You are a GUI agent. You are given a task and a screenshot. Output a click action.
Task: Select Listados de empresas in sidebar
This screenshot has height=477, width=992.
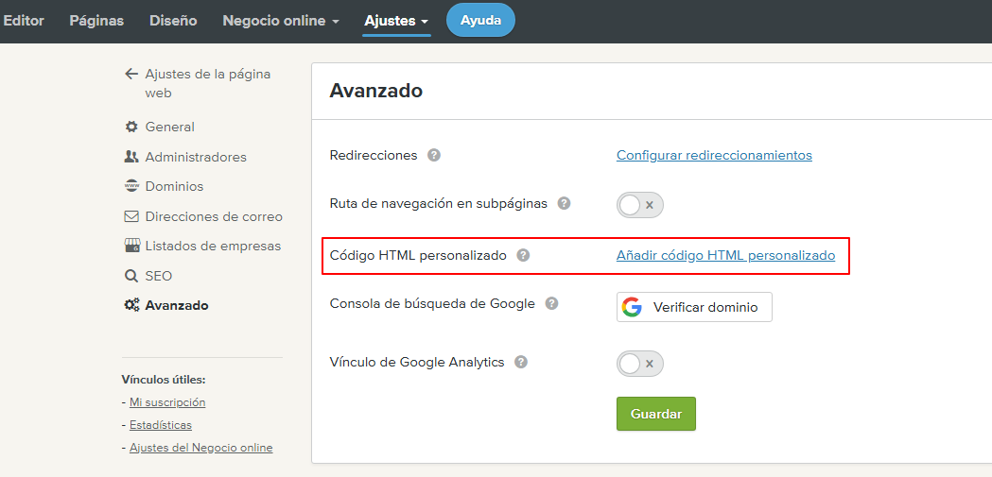pyautogui.click(x=213, y=246)
